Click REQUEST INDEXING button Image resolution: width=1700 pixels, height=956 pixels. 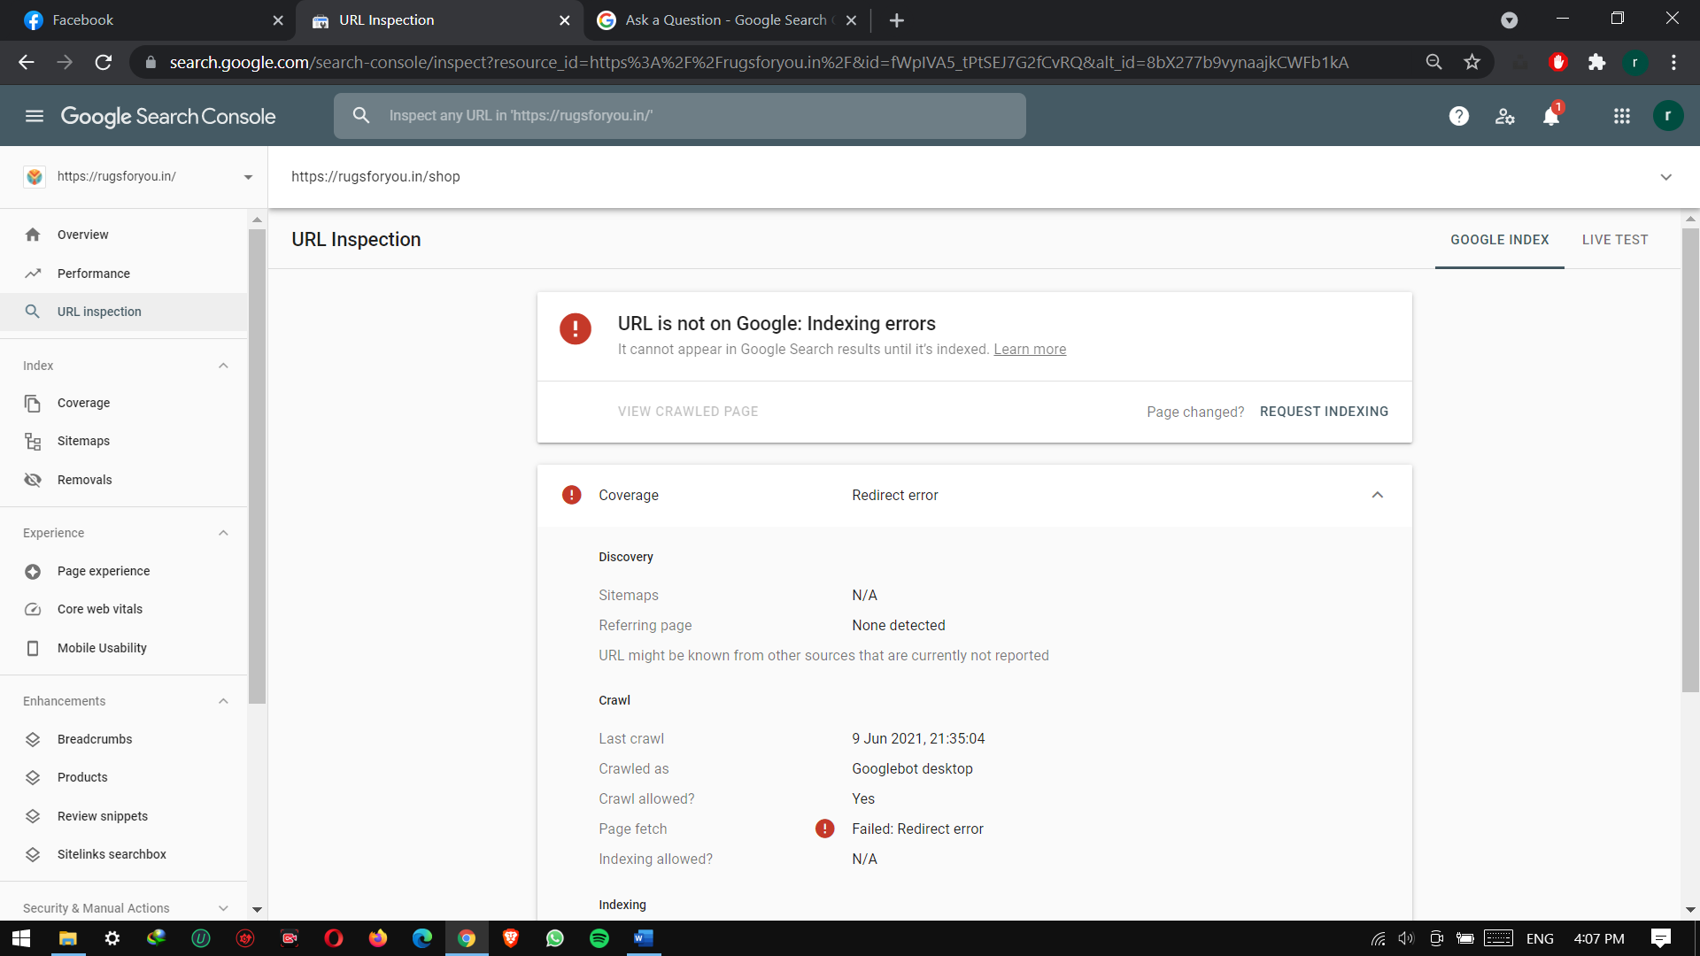[1324, 412]
